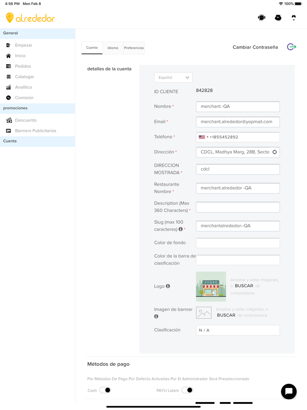The image size is (307, 410).
Task: Go to Catalogar in the sidebar
Action: pos(25,77)
